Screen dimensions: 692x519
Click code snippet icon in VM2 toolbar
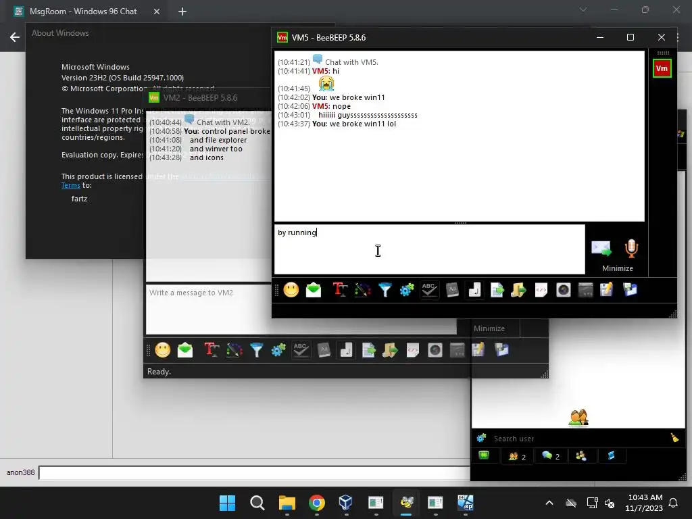(x=413, y=350)
